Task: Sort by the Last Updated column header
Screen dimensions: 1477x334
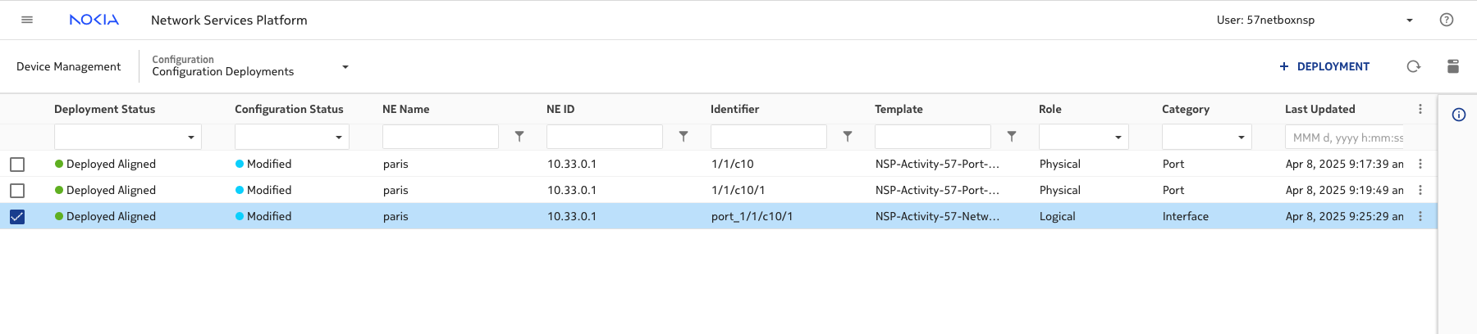Action: (x=1319, y=109)
